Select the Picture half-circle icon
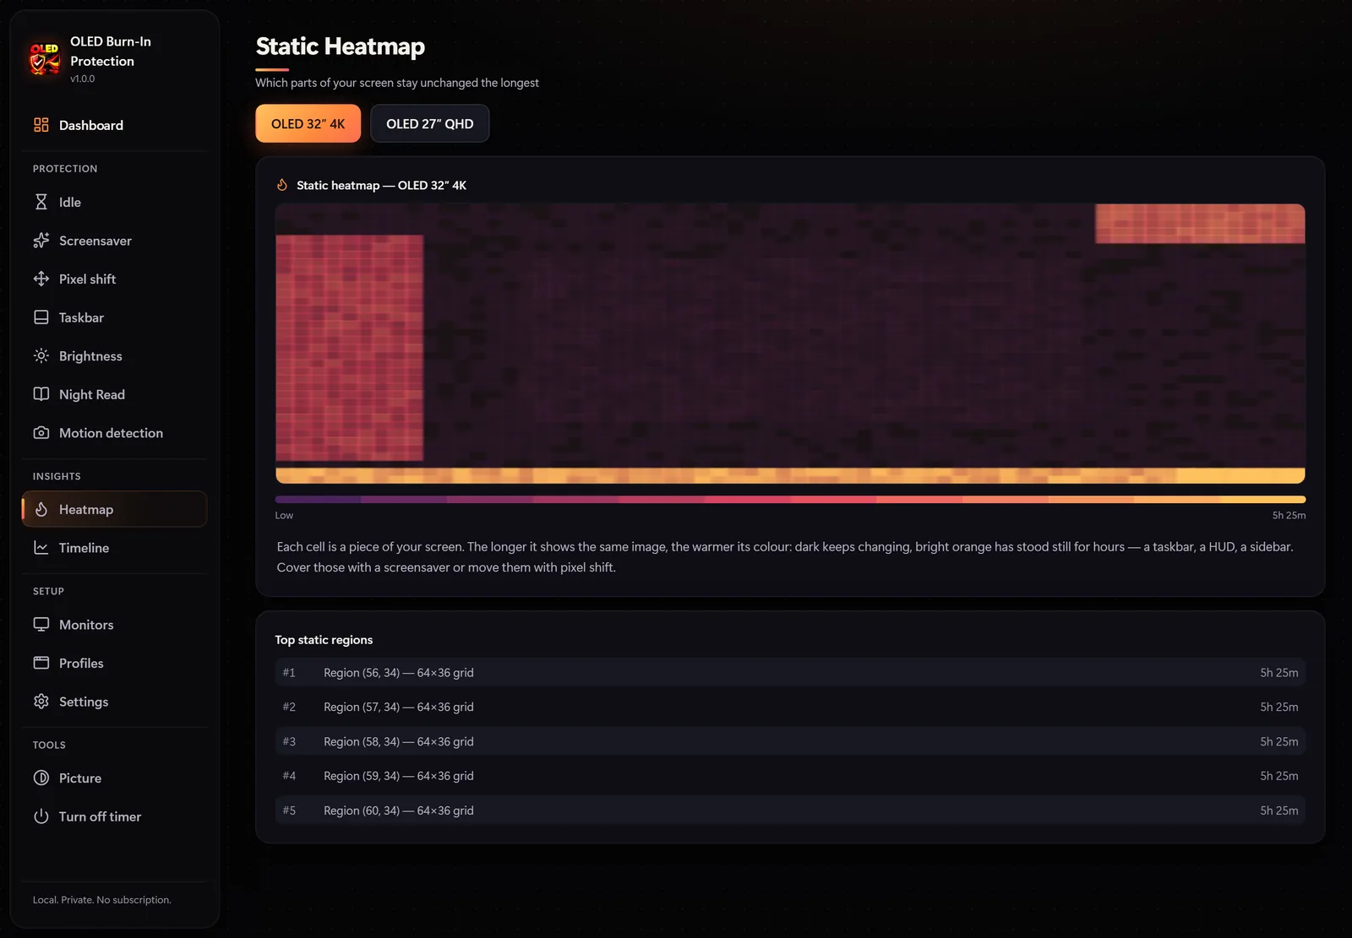The image size is (1352, 938). pyautogui.click(x=41, y=778)
